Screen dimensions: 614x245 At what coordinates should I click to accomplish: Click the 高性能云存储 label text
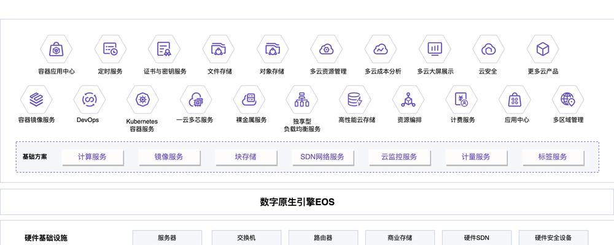(x=357, y=120)
